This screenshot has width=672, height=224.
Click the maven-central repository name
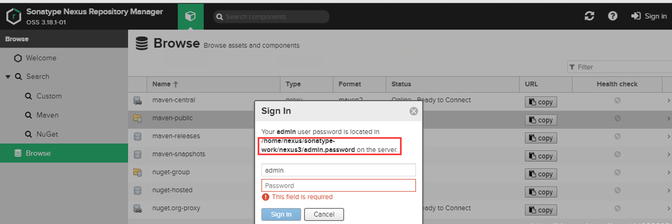pyautogui.click(x=174, y=100)
